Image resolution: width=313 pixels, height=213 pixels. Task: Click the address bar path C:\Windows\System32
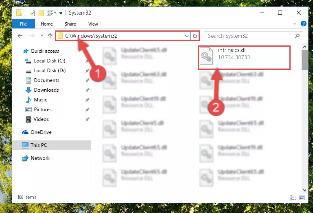[x=91, y=36]
